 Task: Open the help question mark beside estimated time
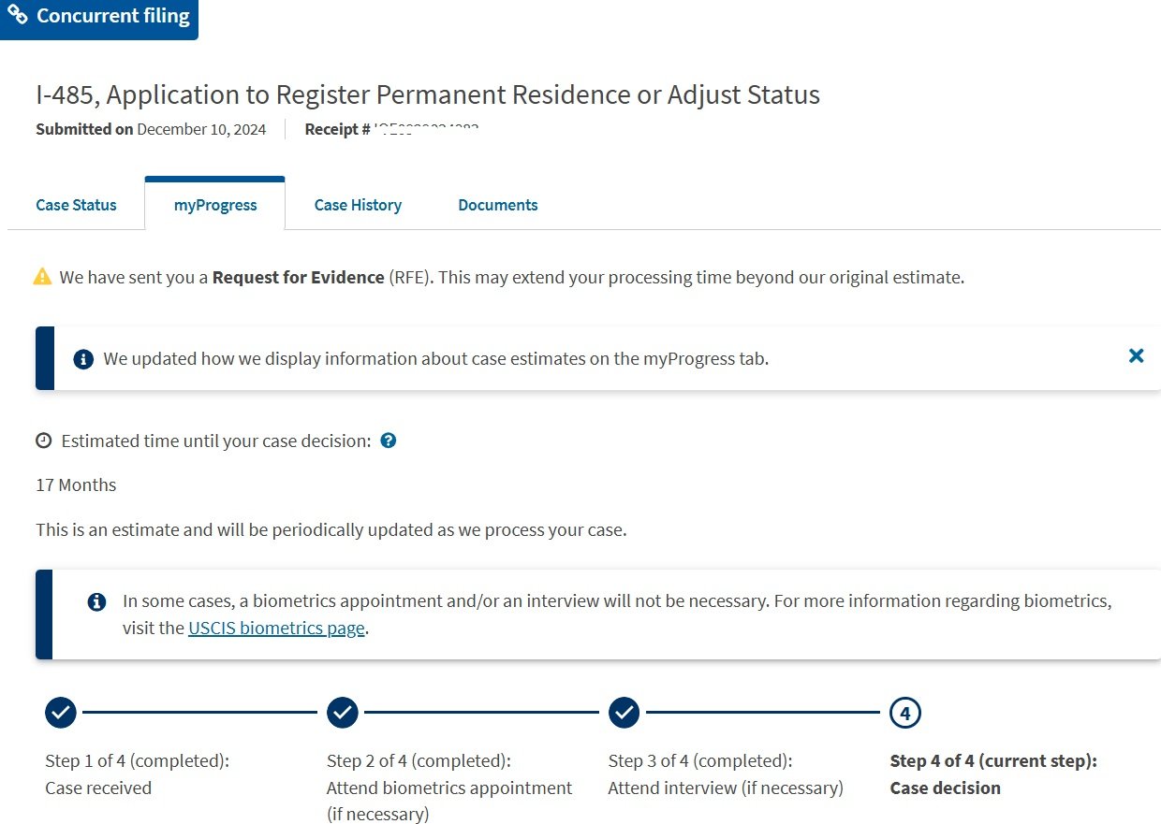pos(389,441)
